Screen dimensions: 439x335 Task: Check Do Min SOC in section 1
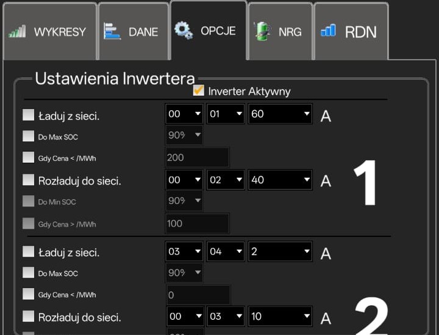click(28, 201)
